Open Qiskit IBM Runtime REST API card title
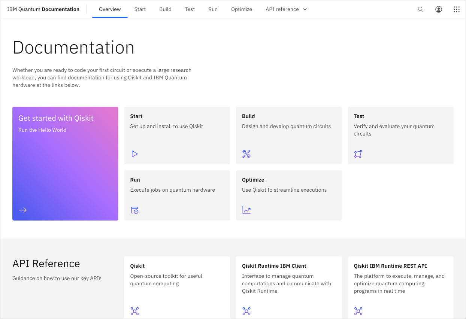Image resolution: width=466 pixels, height=319 pixels. [390, 266]
